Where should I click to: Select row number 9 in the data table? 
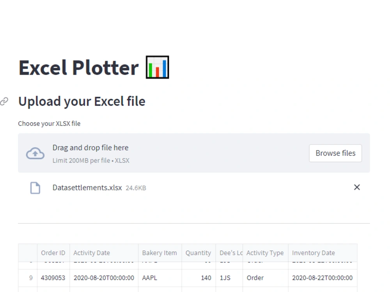click(x=30, y=278)
